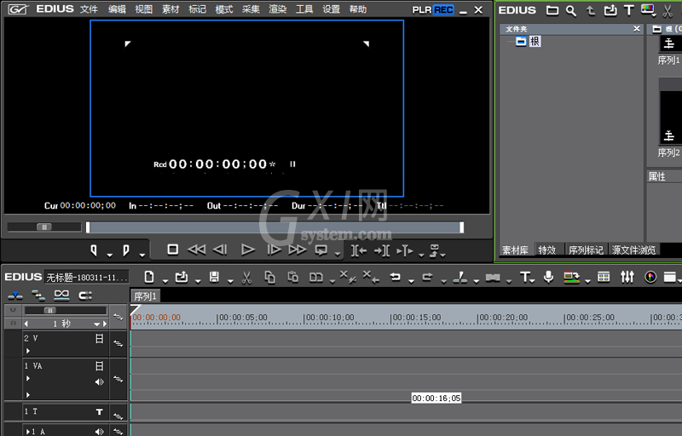
Task: Select the 序列1 timeline tab
Action: tap(145, 296)
